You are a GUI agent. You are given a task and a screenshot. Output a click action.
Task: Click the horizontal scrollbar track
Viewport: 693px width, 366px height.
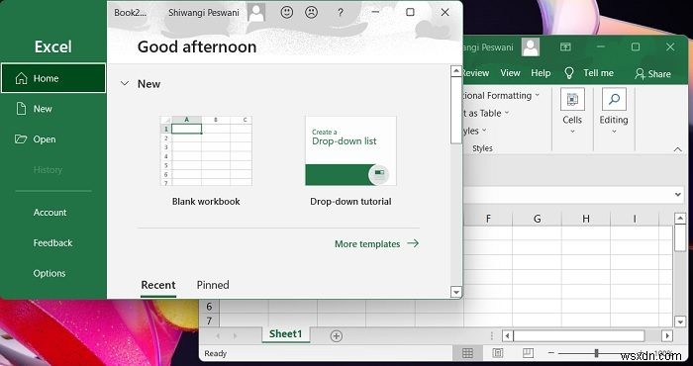pyautogui.click(x=579, y=336)
